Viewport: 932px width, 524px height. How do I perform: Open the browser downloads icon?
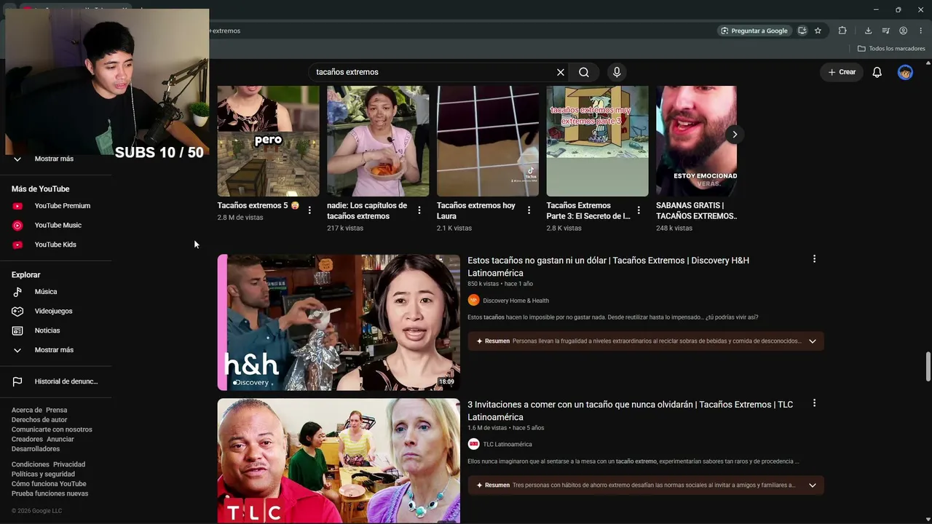tap(868, 31)
